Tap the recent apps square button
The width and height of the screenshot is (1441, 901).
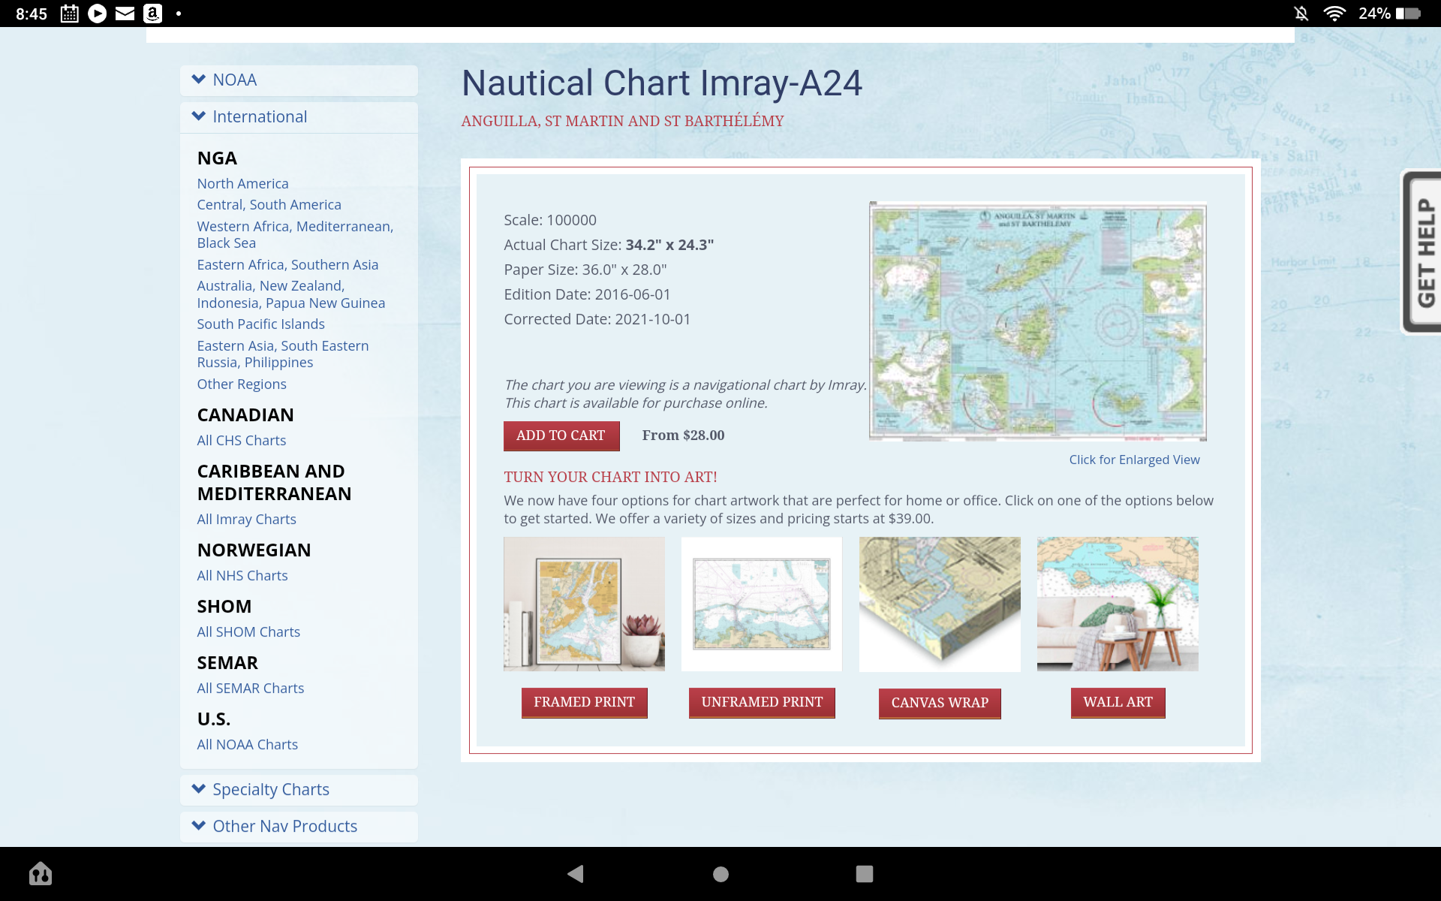tap(865, 874)
